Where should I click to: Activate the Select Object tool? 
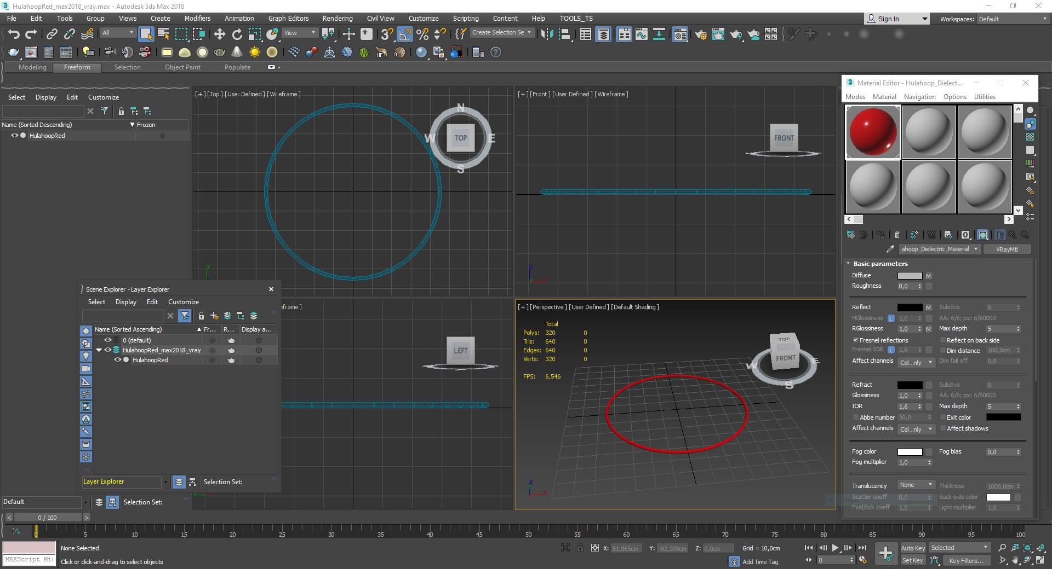point(146,34)
